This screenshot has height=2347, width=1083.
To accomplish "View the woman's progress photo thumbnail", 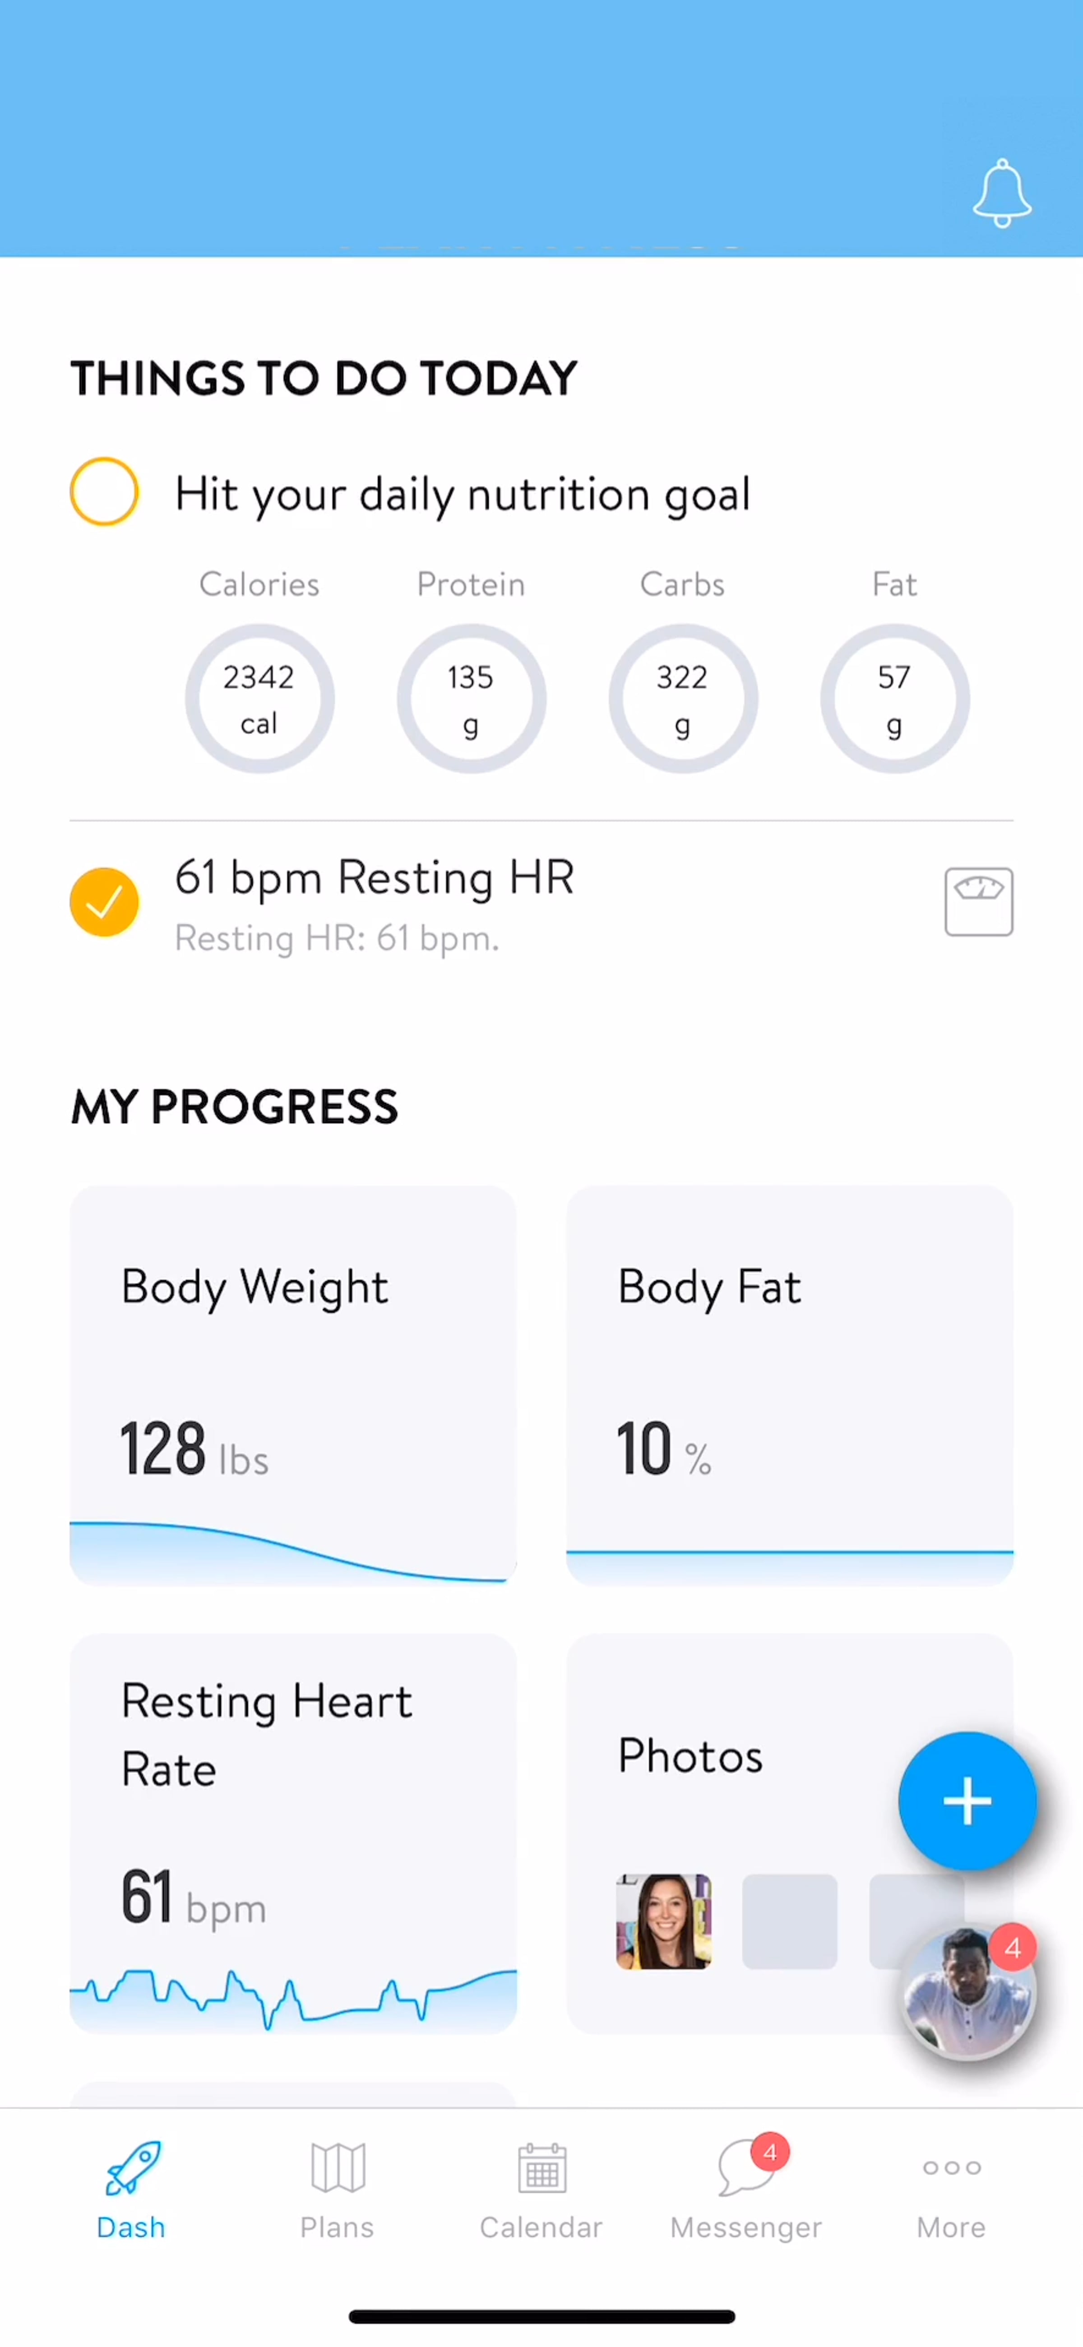I will coord(663,1921).
